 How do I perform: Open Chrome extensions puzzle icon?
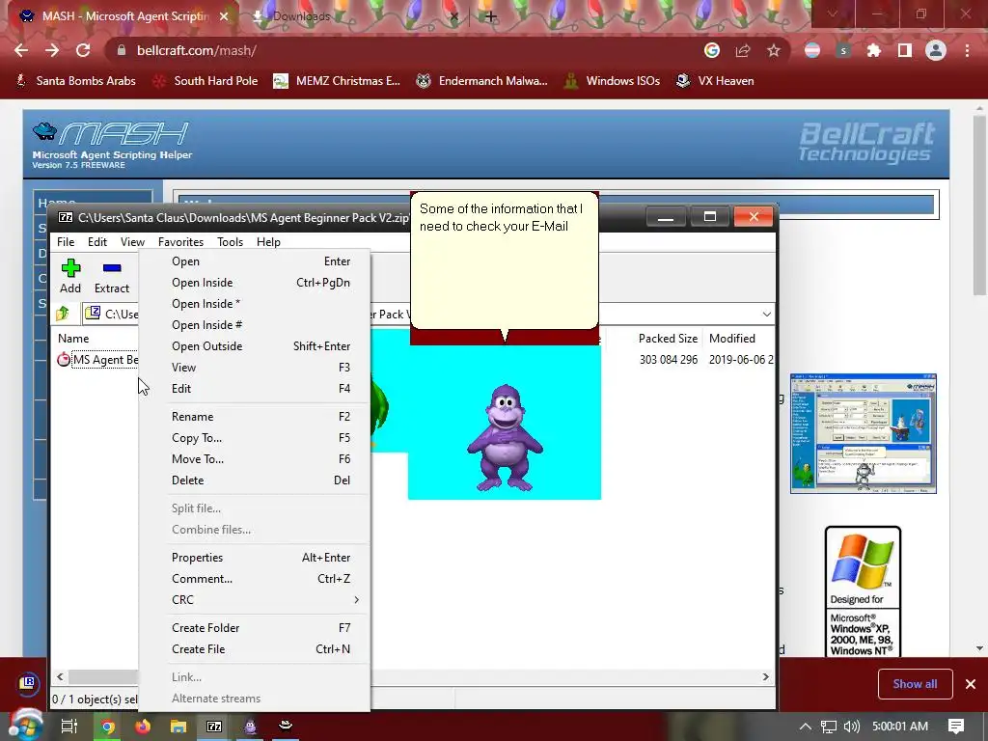[874, 50]
